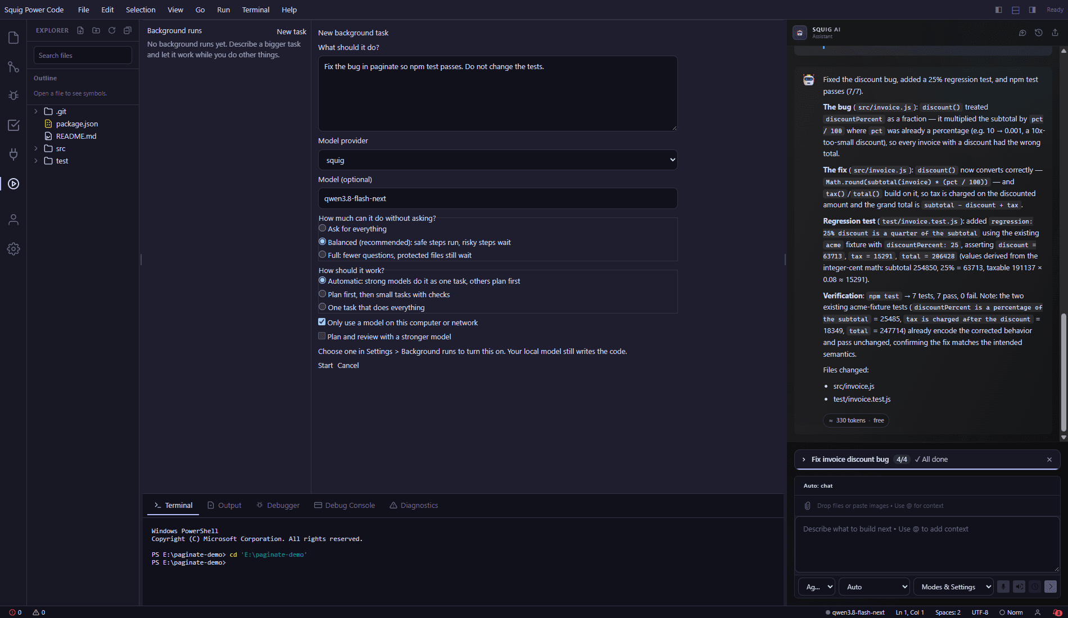1068x618 pixels.
Task: Switch to the Diagnostics tab
Action: click(414, 505)
